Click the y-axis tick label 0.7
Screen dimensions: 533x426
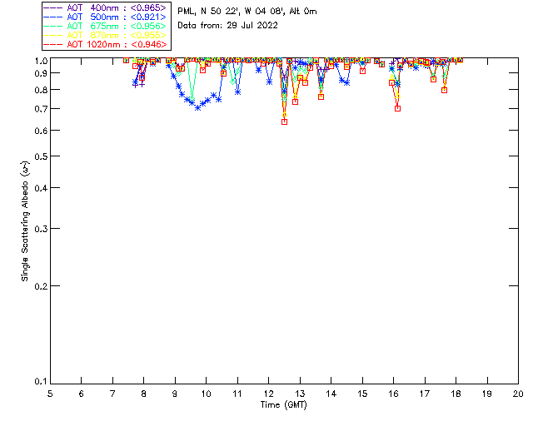click(x=41, y=109)
